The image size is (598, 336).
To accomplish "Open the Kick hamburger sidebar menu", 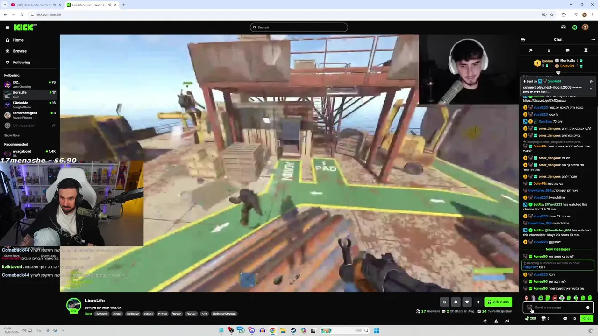I will (x=7, y=28).
